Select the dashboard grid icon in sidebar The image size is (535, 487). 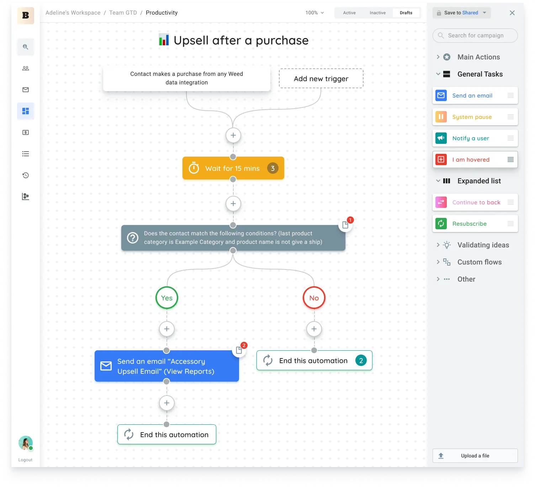click(26, 111)
